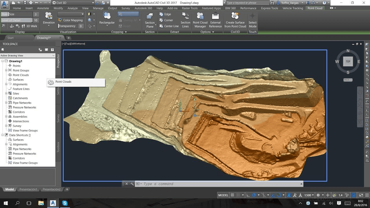
Task: Start the 3D Walk tool
Action: pos(29,26)
